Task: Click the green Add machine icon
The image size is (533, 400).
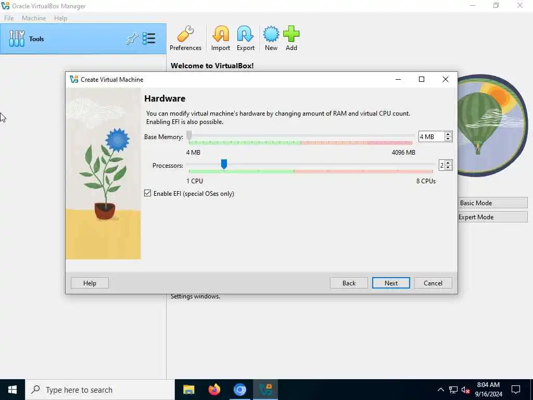Action: (x=291, y=38)
